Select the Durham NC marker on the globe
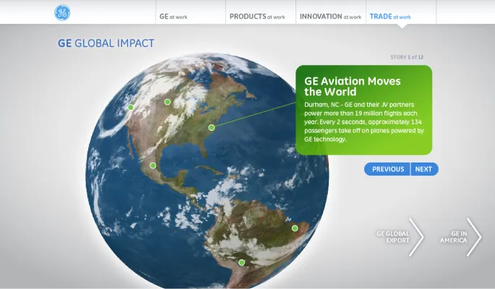This screenshot has width=495, height=289. pos(212,127)
